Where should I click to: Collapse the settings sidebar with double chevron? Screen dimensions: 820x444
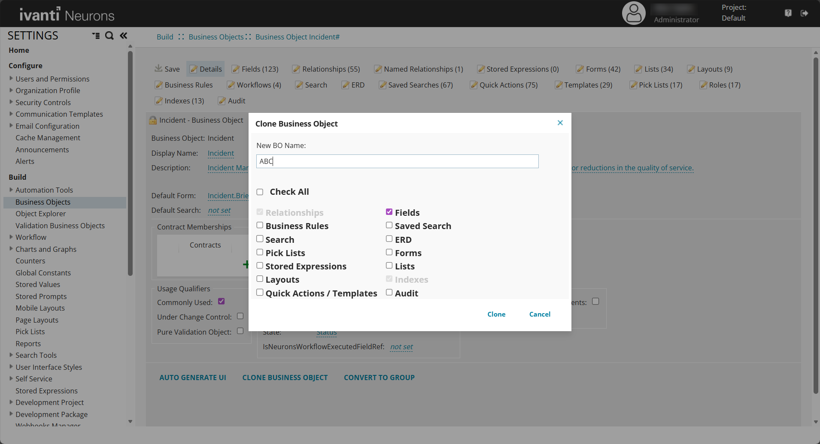click(x=124, y=36)
